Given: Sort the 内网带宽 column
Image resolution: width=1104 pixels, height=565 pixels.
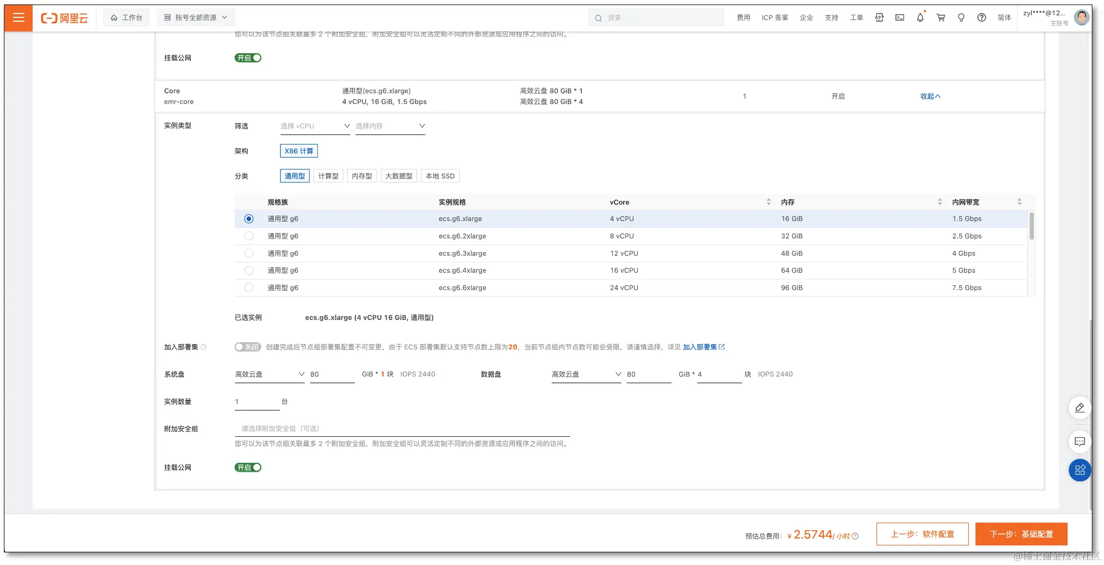Looking at the screenshot, I should (x=1019, y=202).
